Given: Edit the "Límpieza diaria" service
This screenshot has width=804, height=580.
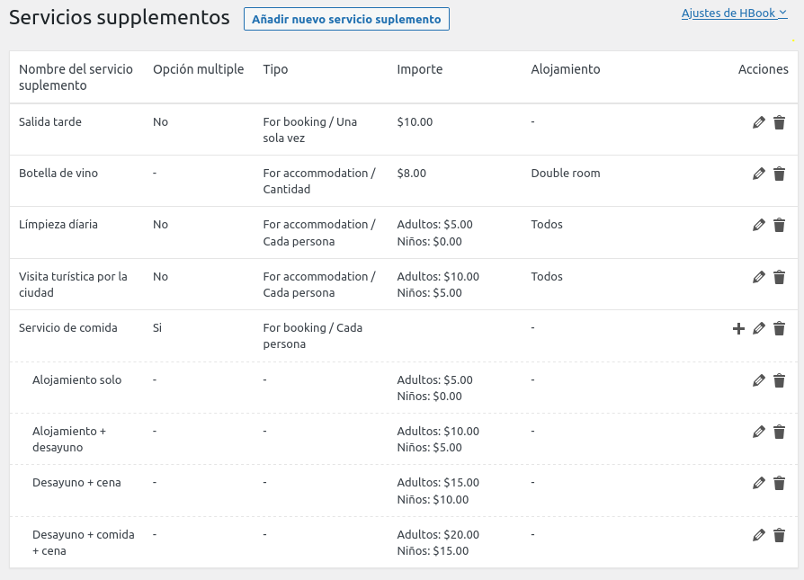Looking at the screenshot, I should click(758, 225).
